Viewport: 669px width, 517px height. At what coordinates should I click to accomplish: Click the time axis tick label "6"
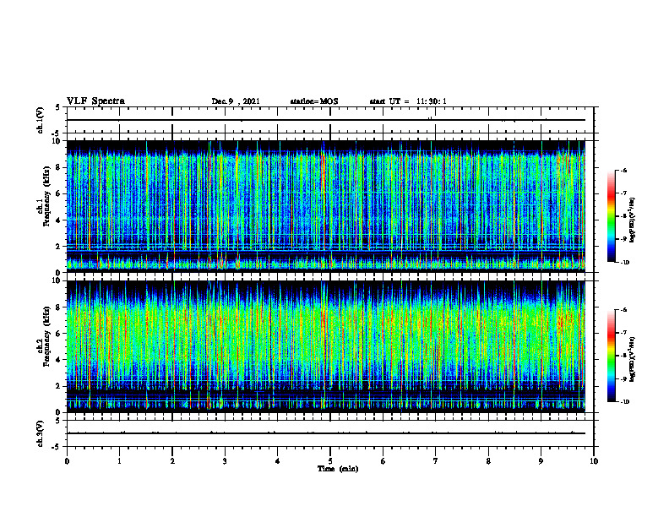pos(383,461)
